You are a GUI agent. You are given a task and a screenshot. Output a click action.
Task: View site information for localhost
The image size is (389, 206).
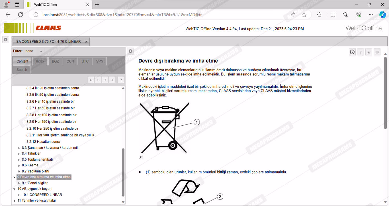pos(36,15)
